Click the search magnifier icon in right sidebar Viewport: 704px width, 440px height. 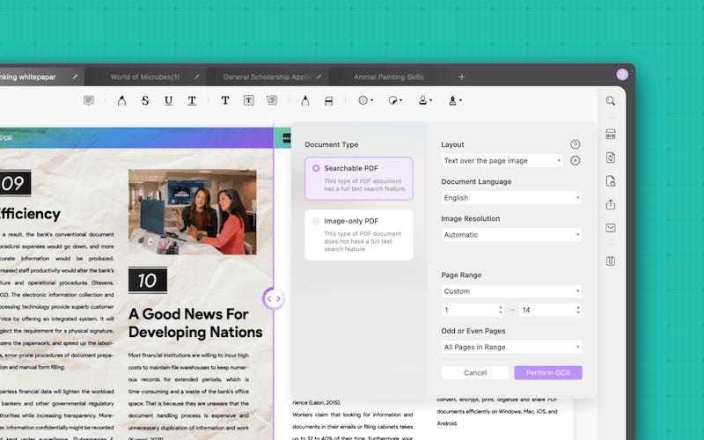[611, 101]
